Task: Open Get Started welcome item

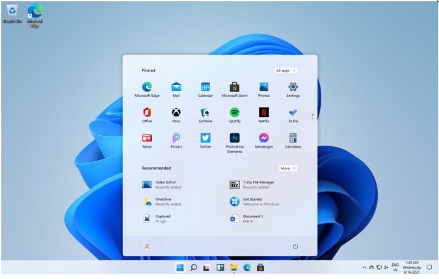Action: coord(254,202)
